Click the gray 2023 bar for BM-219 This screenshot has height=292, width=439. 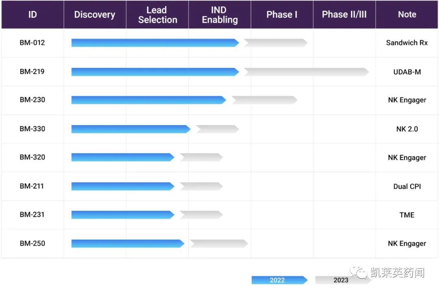306,72
